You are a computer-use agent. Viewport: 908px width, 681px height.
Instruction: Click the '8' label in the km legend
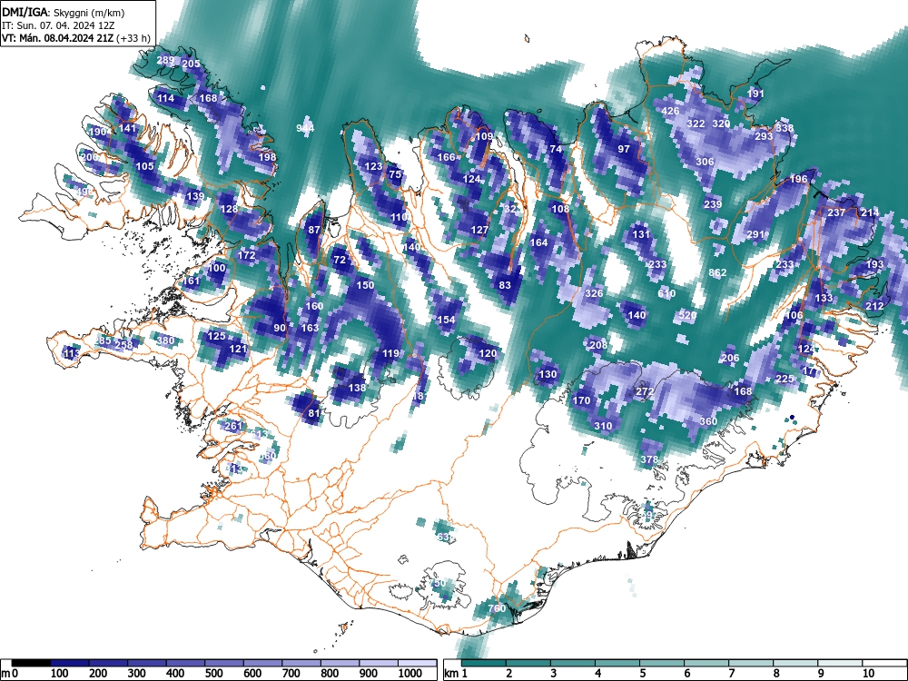tap(776, 674)
